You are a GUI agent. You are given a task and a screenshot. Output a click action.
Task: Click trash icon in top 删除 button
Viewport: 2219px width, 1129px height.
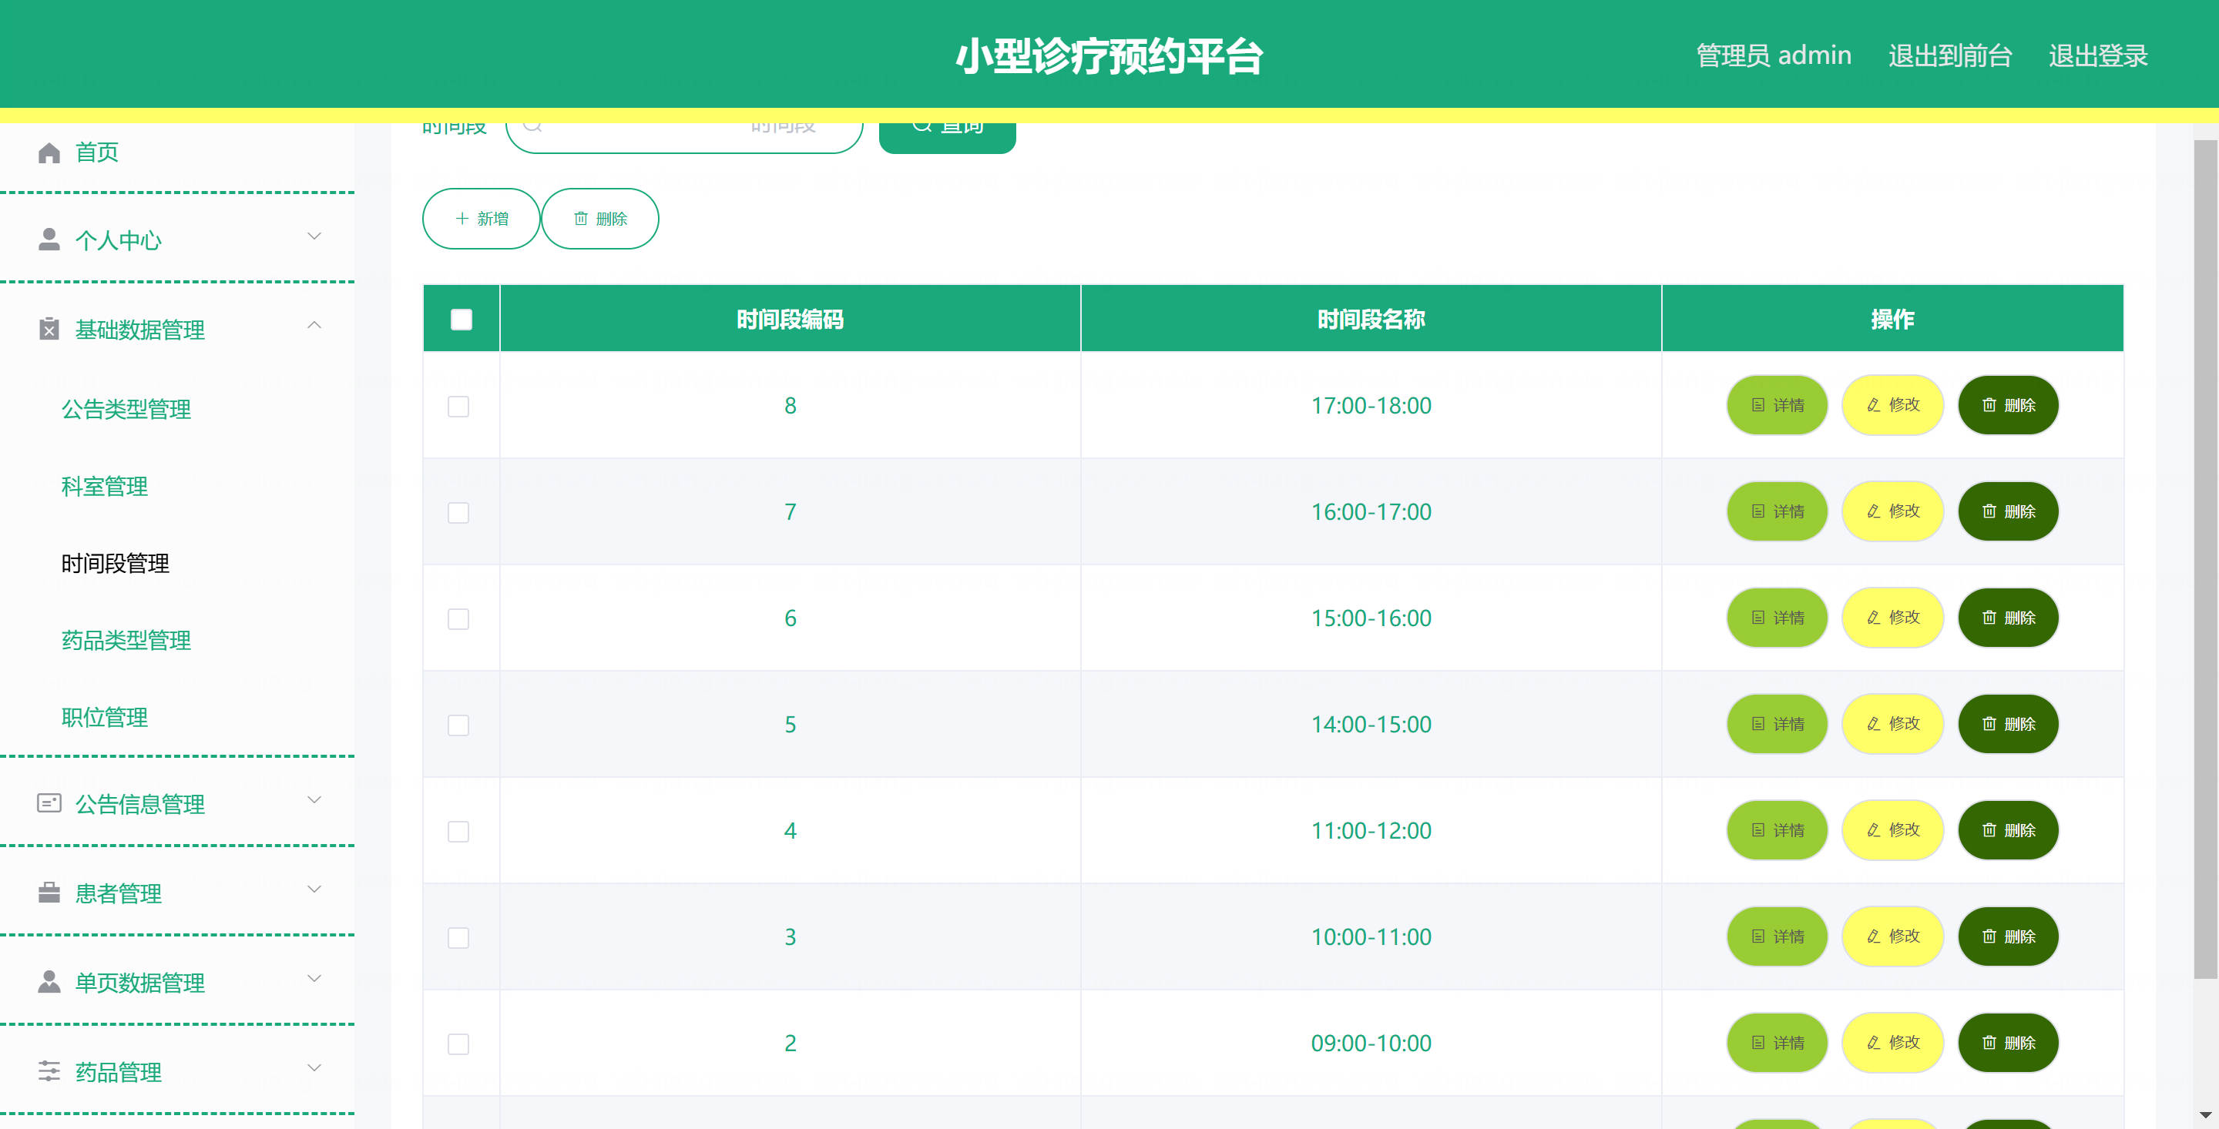(581, 219)
